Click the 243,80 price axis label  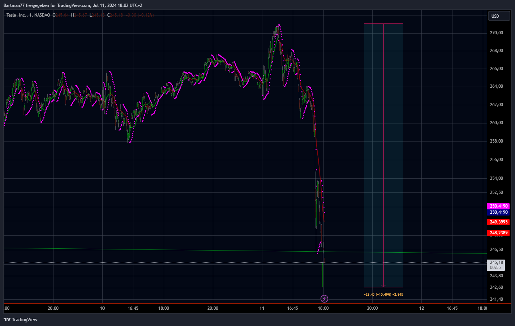tap(496, 276)
